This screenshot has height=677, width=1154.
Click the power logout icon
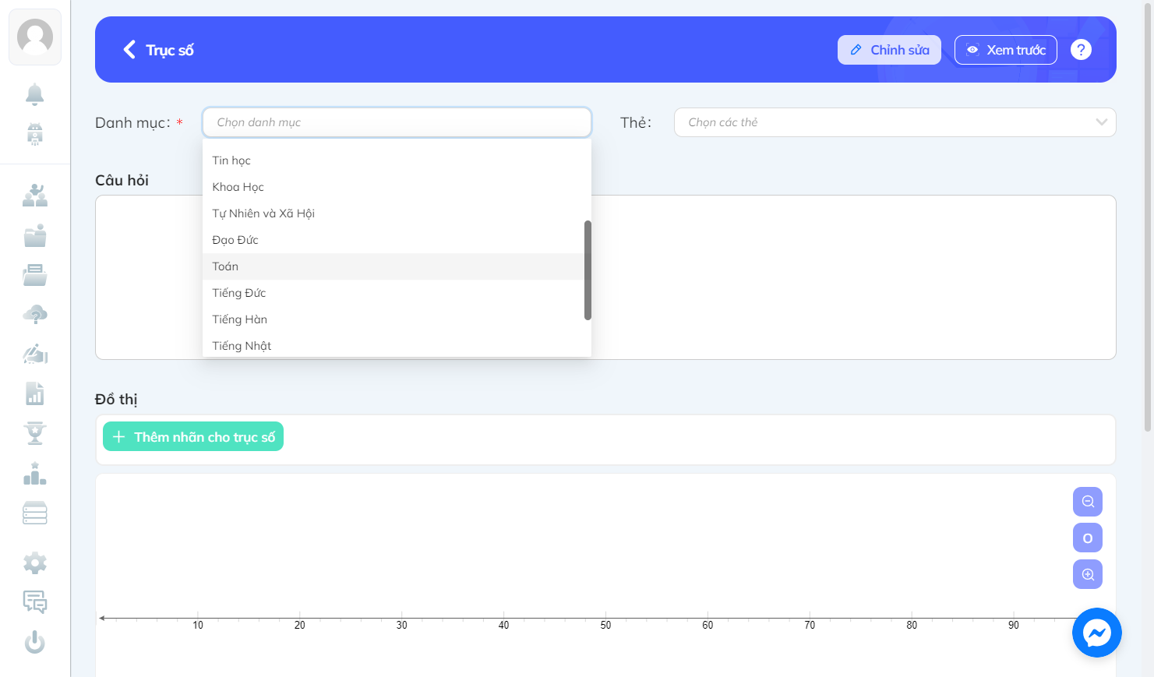[x=35, y=642]
